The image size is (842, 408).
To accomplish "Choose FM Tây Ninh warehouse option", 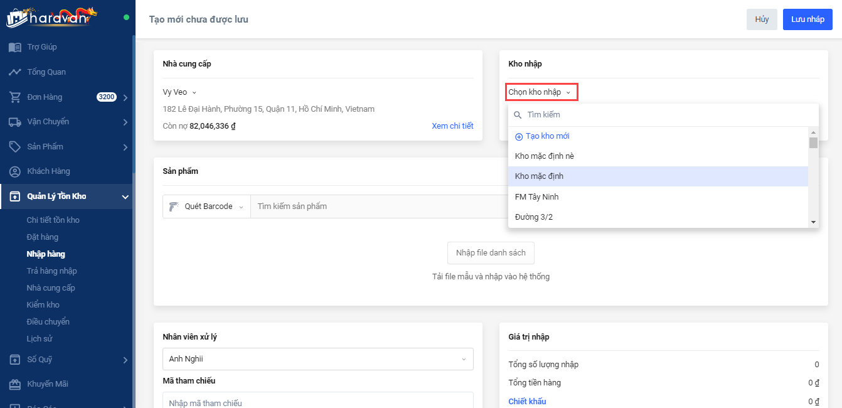I will tap(536, 197).
